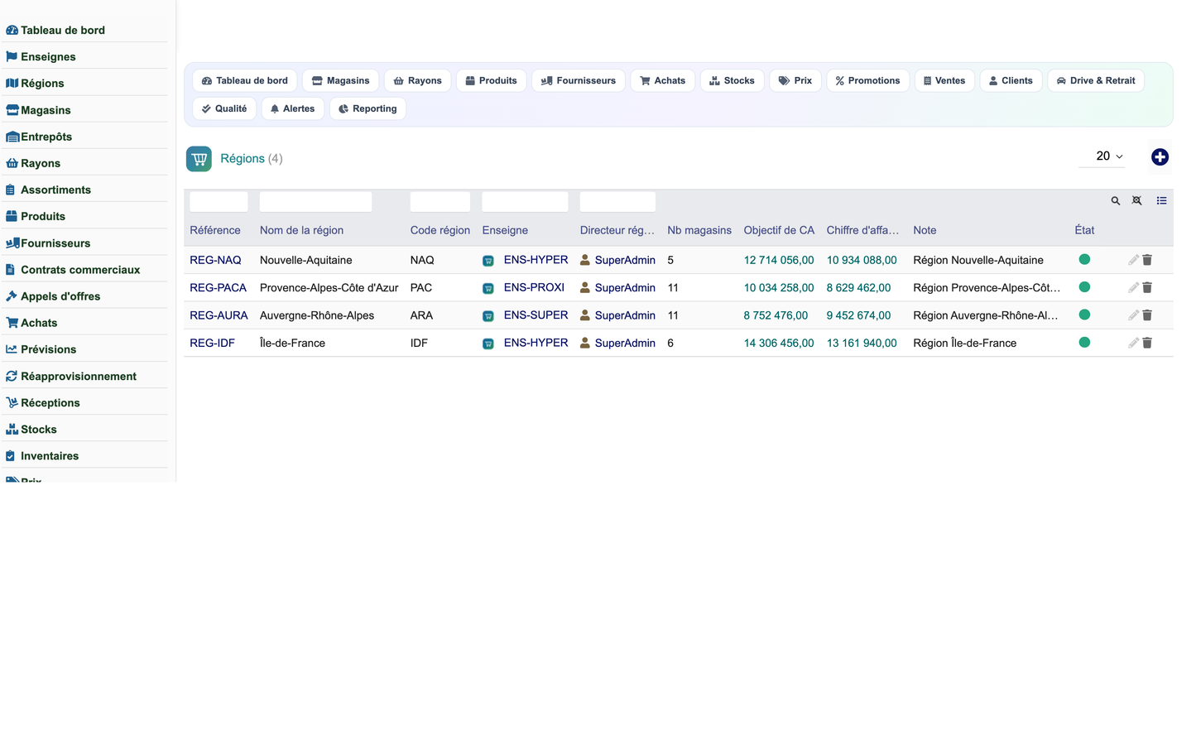This screenshot has width=1196, height=740.
Task: Toggle the green state dot for REG-PACA
Action: coord(1084,287)
